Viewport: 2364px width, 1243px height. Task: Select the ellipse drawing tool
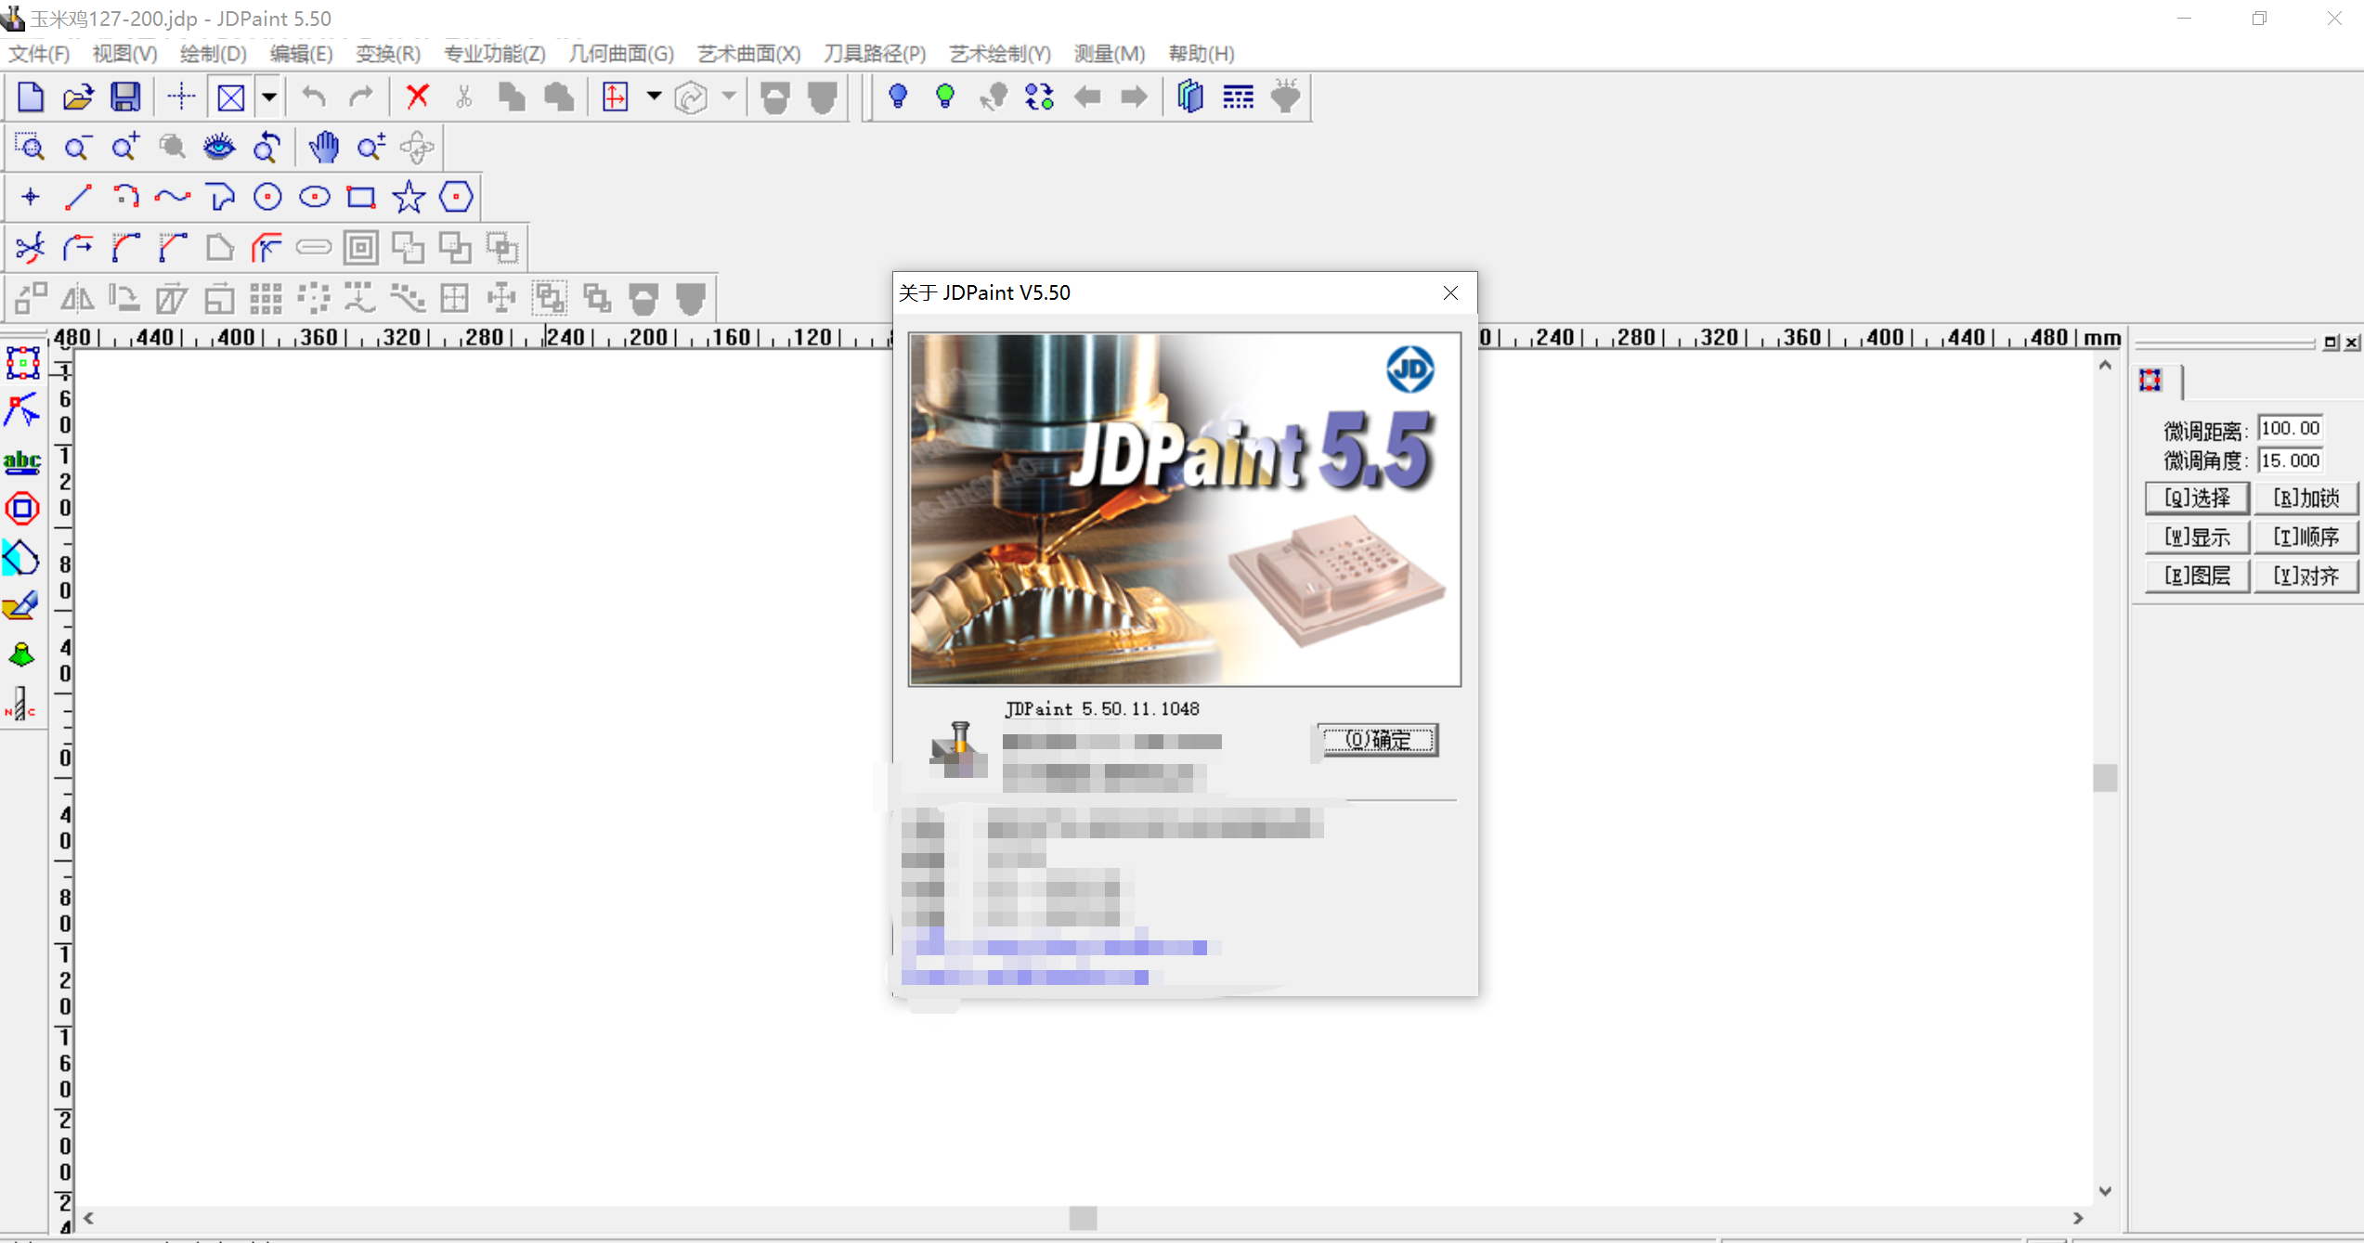315,197
